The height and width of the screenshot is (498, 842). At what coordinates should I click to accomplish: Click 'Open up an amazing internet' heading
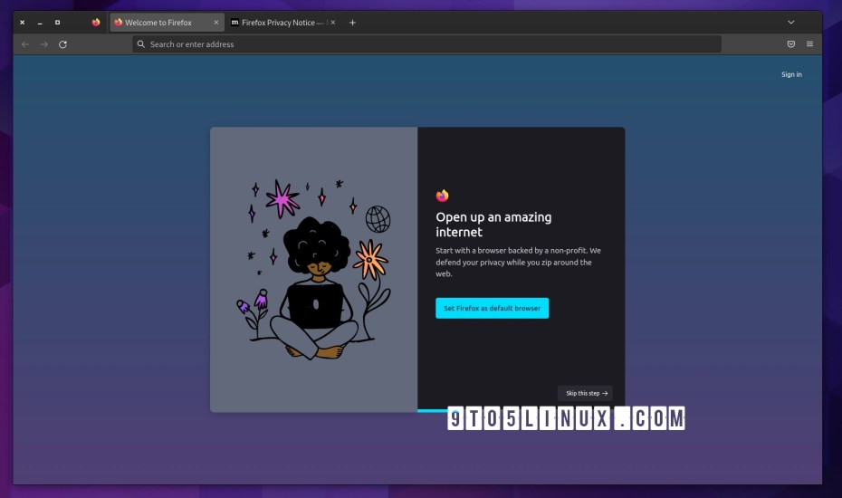coord(493,225)
